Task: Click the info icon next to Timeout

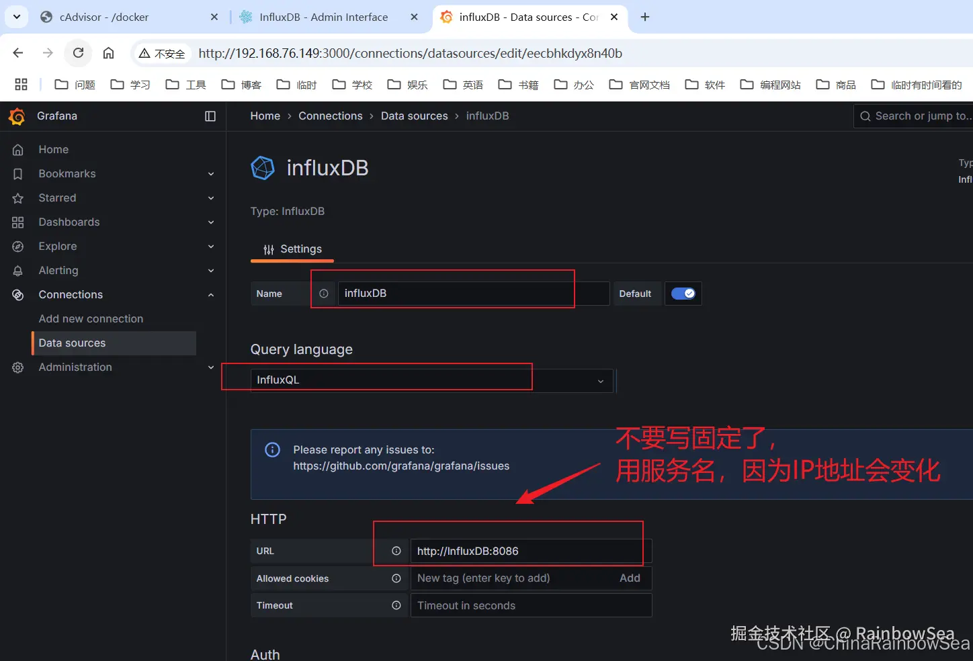Action: pyautogui.click(x=396, y=605)
